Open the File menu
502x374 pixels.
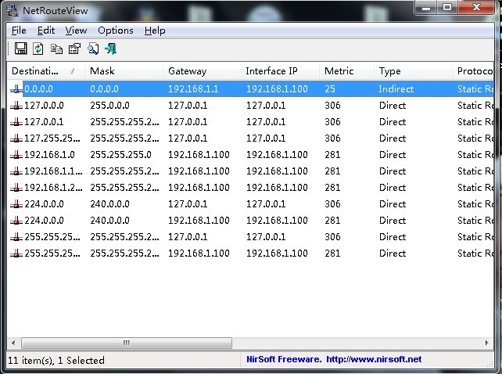[19, 31]
